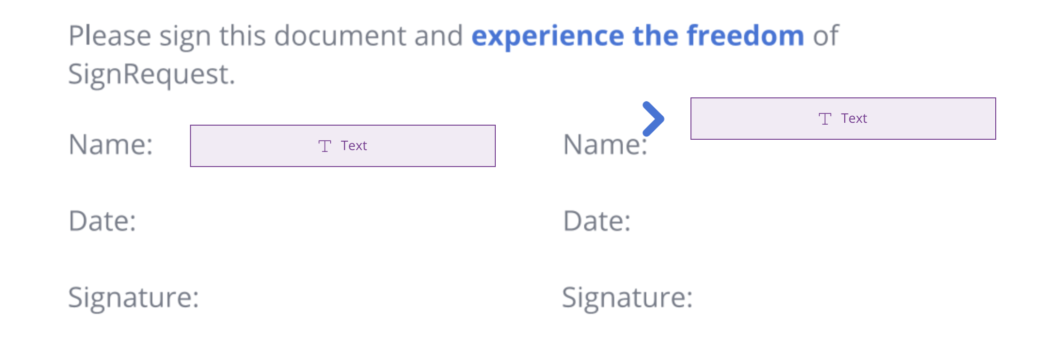Select the left Text field next to Name
This screenshot has width=1055, height=359.
pos(343,146)
